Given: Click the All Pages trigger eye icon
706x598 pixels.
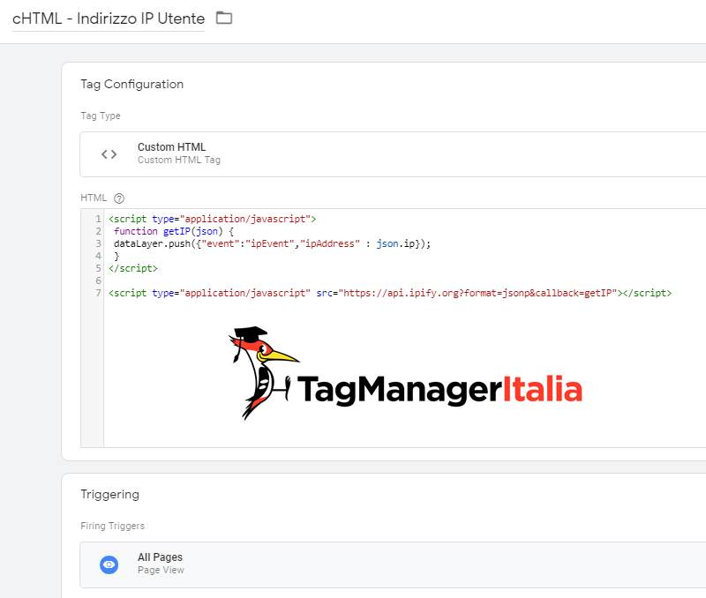Looking at the screenshot, I should pos(109,564).
